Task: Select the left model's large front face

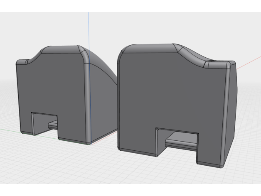Action: point(50,87)
